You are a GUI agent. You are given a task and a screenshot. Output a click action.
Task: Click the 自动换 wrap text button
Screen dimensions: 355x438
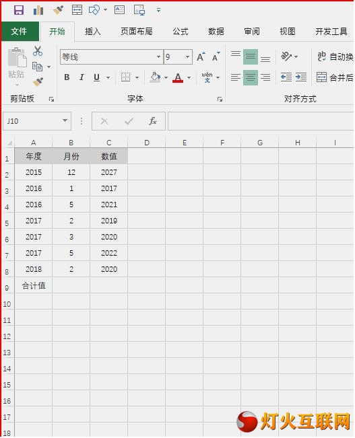point(335,57)
